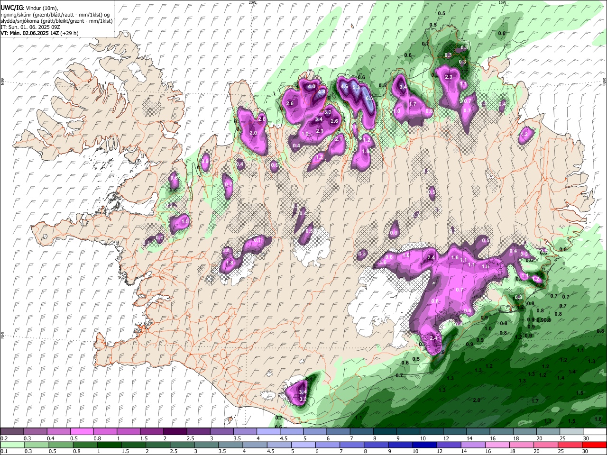This screenshot has height=455, width=607.
Task: Select the darkest purple swatch labeled 2, top row
Action: pyautogui.click(x=175, y=431)
